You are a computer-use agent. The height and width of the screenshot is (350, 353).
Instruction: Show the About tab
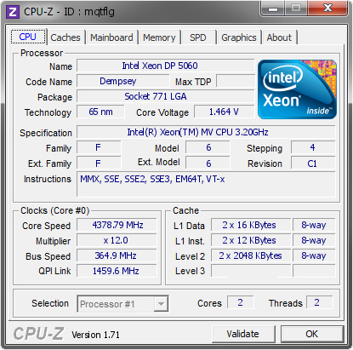[279, 37]
